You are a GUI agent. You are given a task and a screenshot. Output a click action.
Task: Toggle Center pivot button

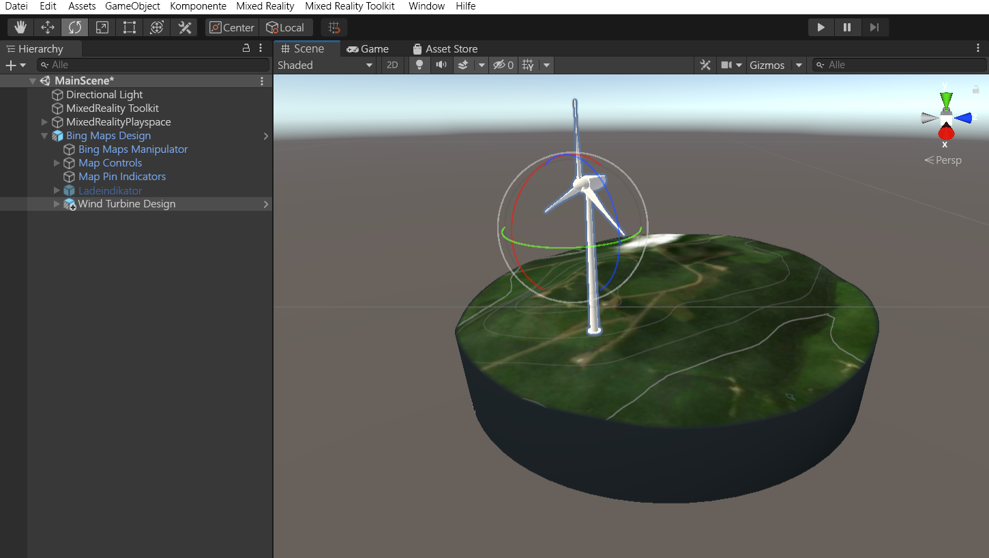coord(232,27)
